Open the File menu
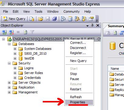This screenshot has width=124, height=110. pos(5,11)
